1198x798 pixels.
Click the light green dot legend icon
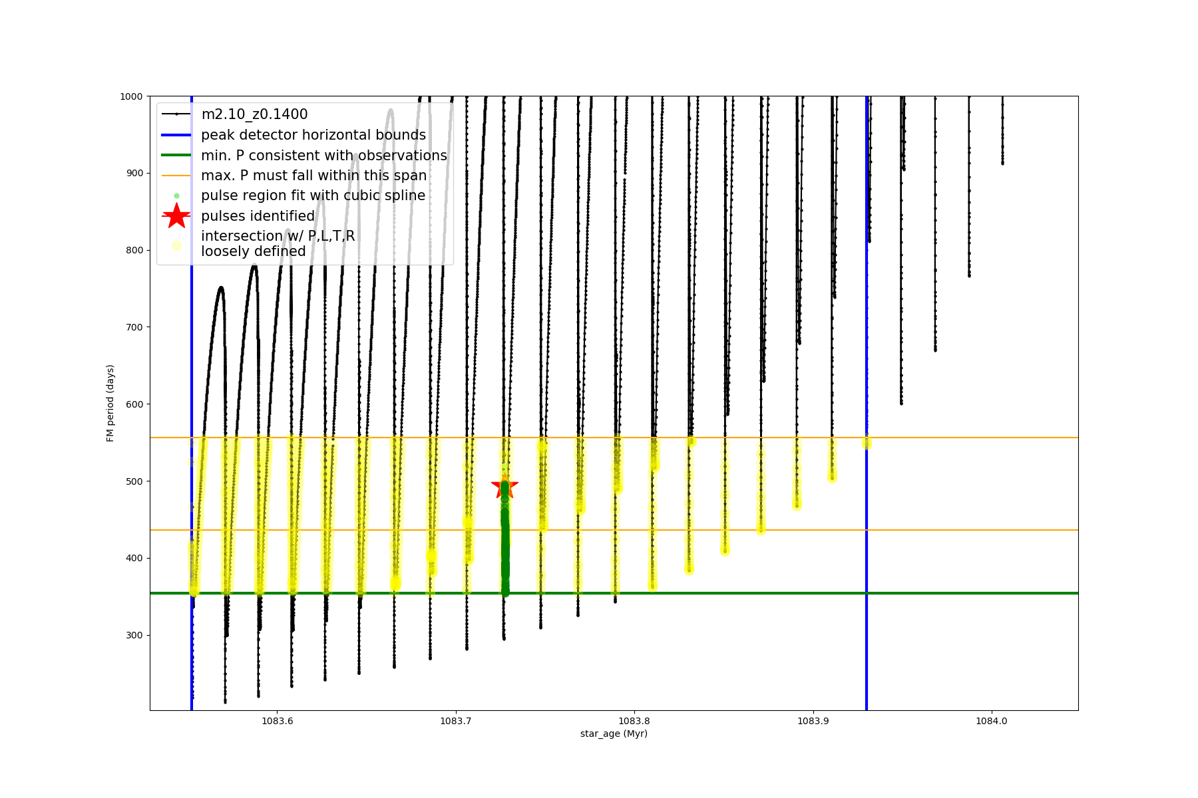click(x=176, y=196)
